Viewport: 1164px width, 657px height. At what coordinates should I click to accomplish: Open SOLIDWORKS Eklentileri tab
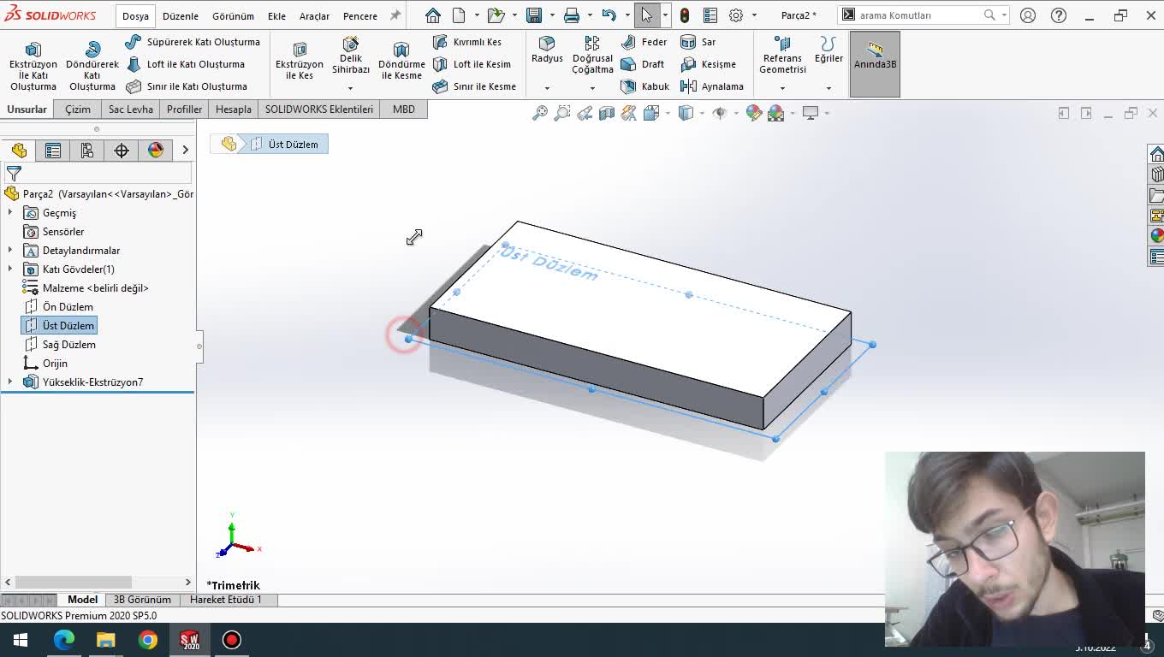coord(319,109)
